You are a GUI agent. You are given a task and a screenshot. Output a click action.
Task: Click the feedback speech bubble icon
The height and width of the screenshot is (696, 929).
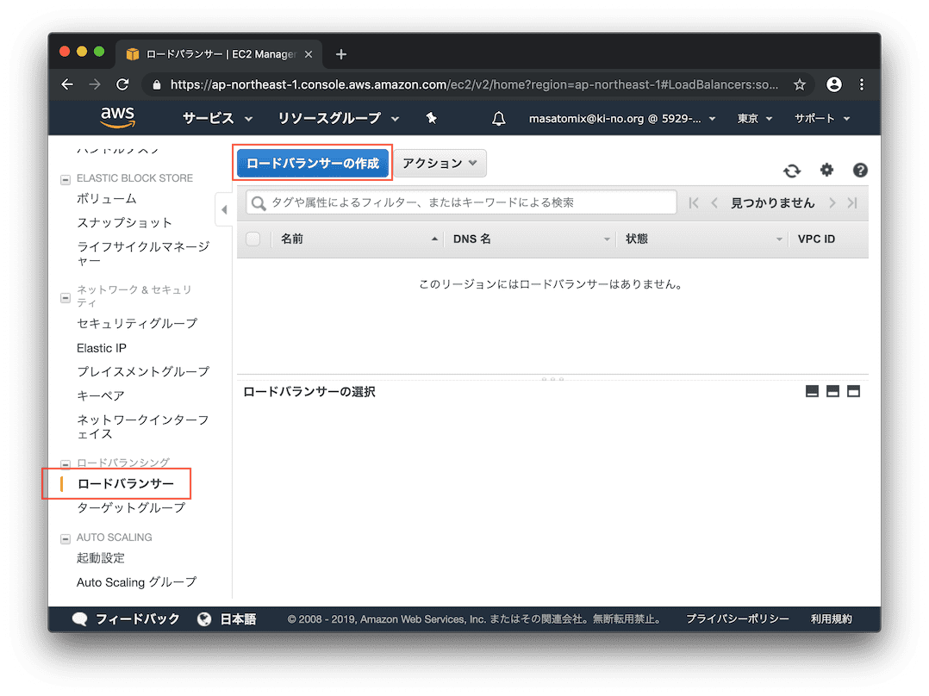[x=79, y=619]
